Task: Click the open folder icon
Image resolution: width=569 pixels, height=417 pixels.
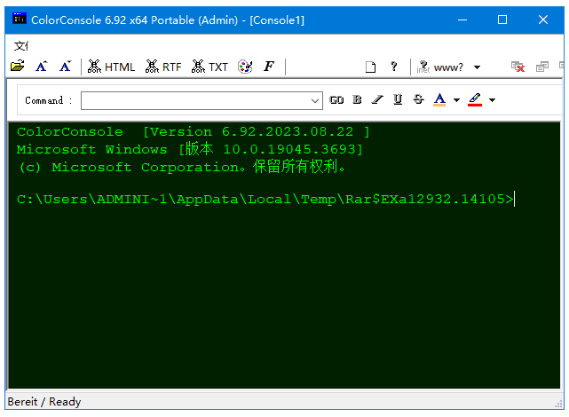Action: (17, 67)
